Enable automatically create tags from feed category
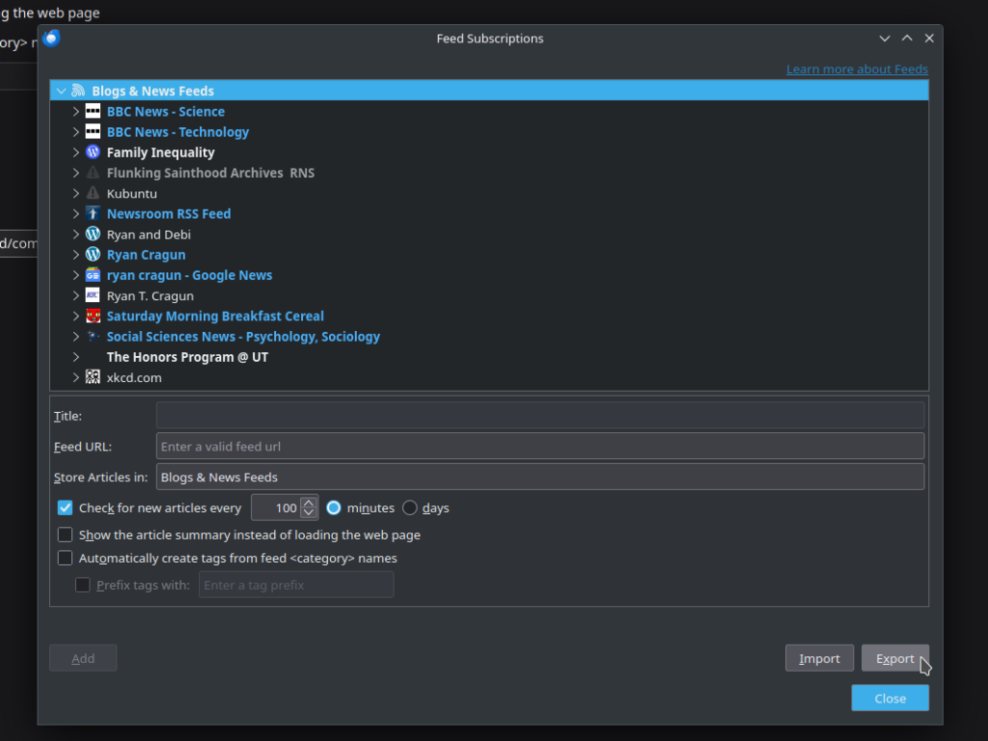This screenshot has height=741, width=988. pyautogui.click(x=66, y=558)
